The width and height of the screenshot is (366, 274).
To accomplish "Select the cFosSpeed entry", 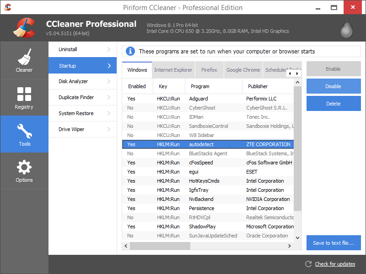I will (x=208, y=163).
